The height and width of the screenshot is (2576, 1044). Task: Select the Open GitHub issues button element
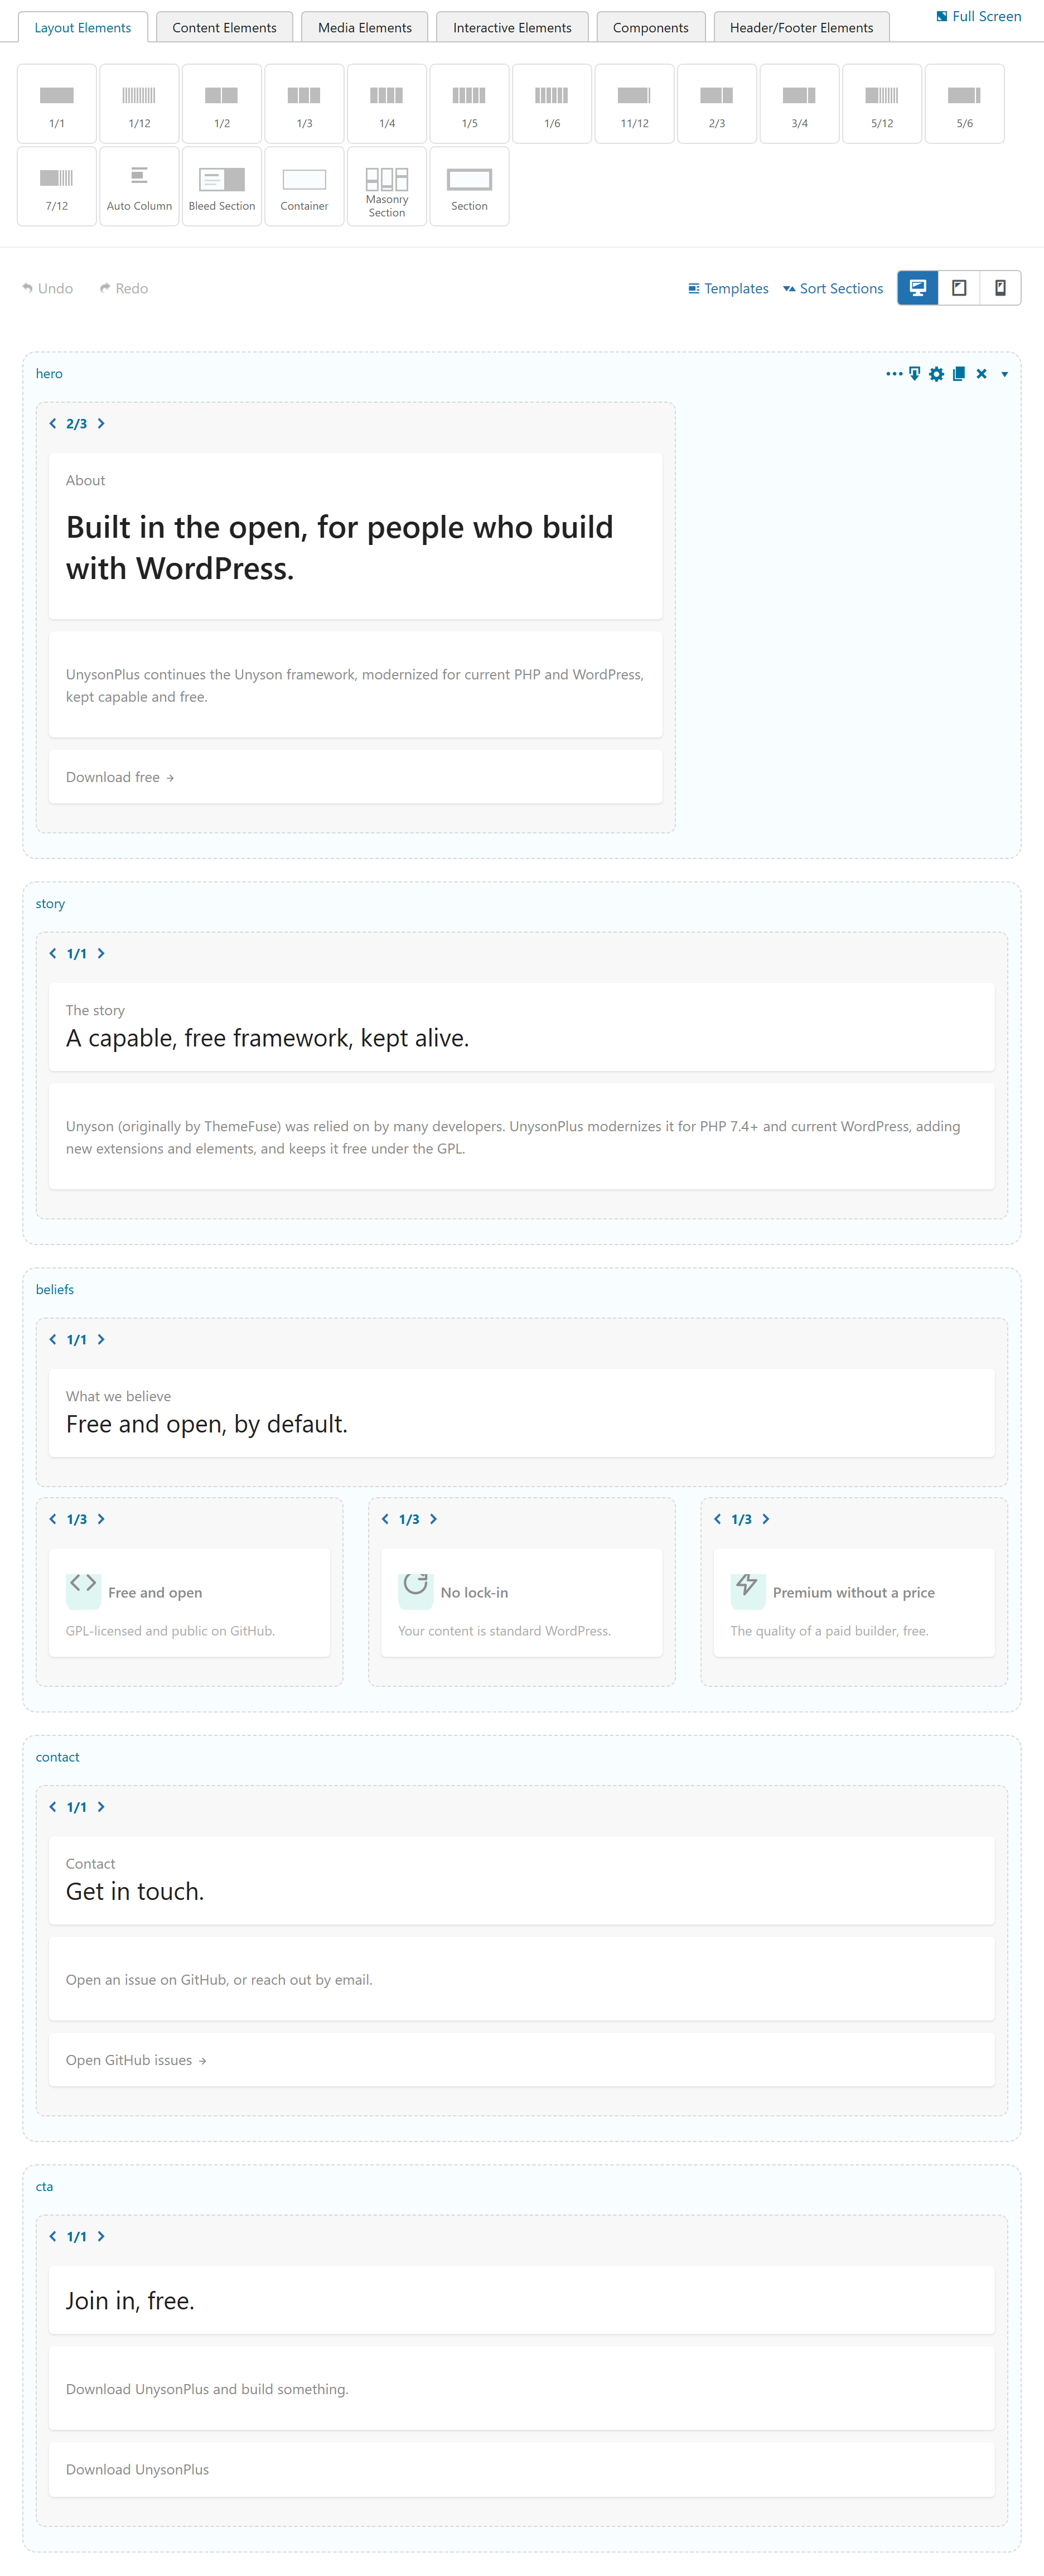tap(522, 2060)
